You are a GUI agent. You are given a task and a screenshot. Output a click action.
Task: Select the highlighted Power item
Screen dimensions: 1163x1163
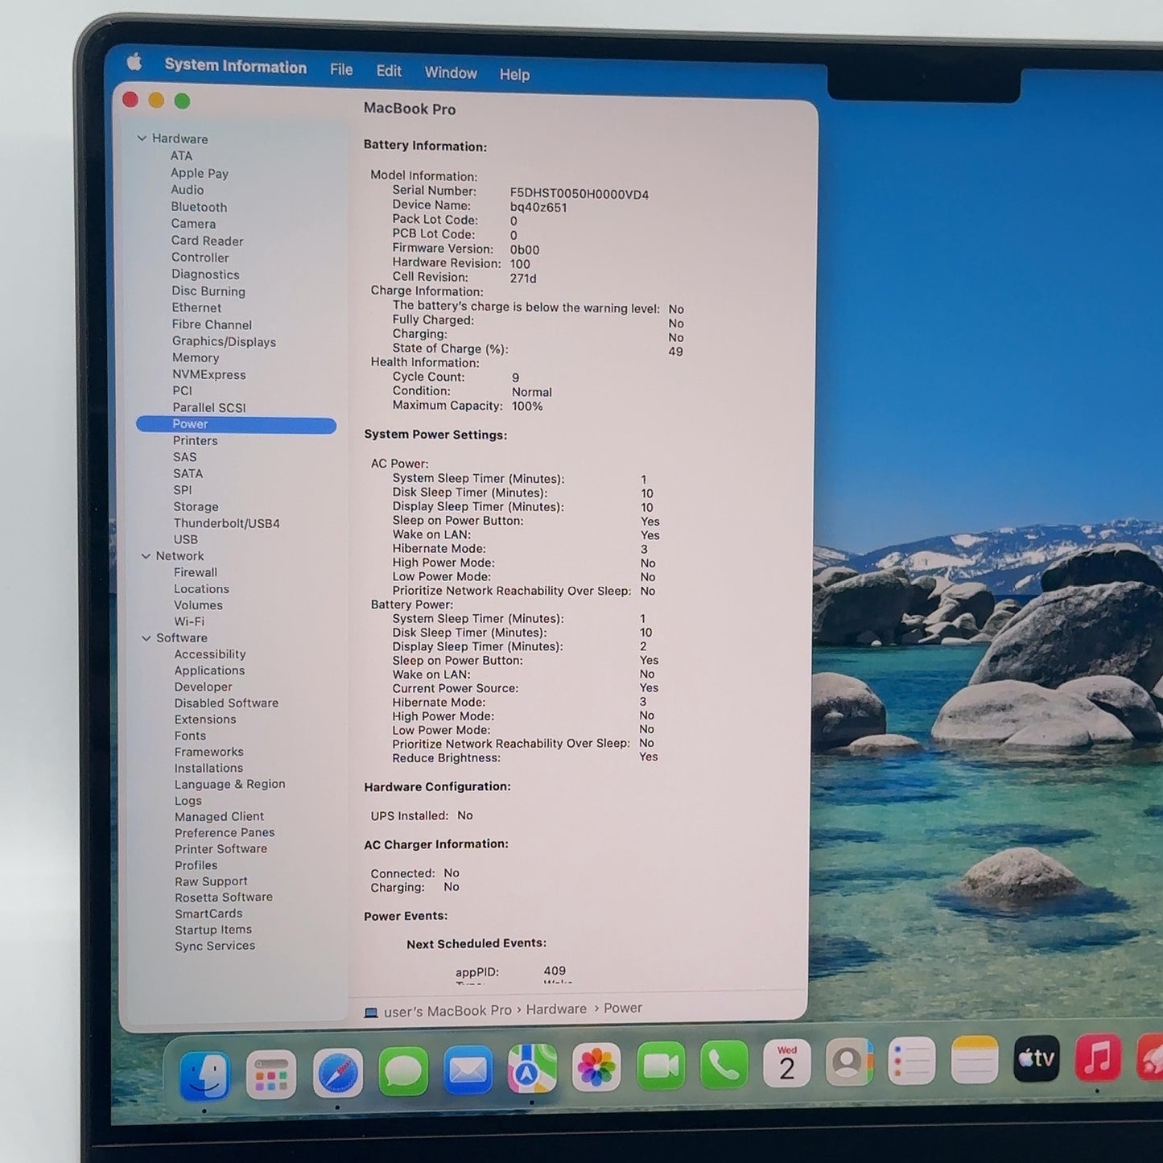(236, 424)
